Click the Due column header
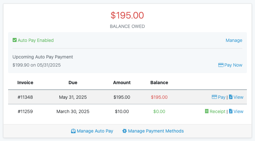 pyautogui.click(x=73, y=83)
